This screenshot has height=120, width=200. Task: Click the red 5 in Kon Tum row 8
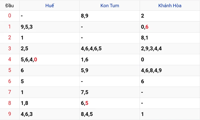point(87,103)
